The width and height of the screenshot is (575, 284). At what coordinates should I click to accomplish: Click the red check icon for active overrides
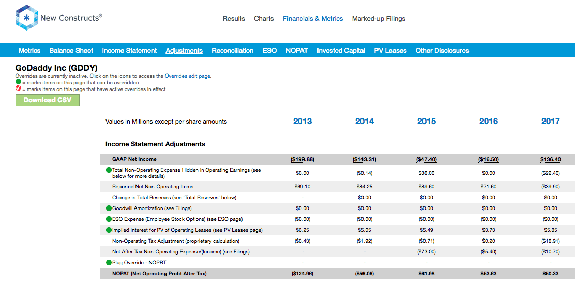coord(18,89)
